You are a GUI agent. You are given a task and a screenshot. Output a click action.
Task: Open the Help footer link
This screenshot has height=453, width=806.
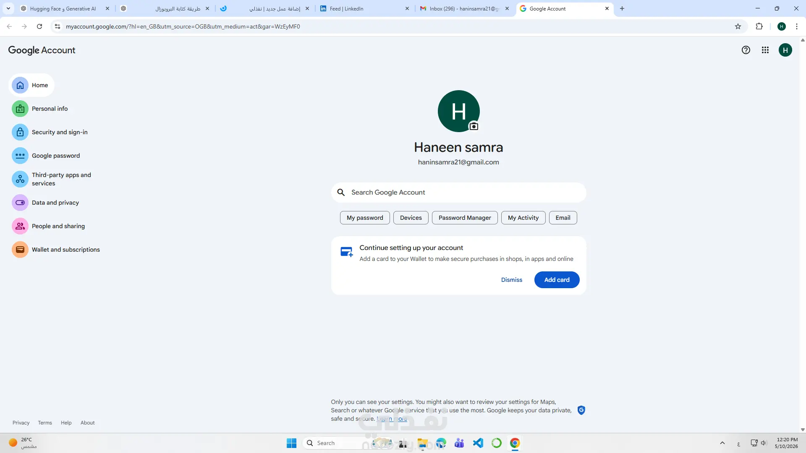click(x=66, y=423)
